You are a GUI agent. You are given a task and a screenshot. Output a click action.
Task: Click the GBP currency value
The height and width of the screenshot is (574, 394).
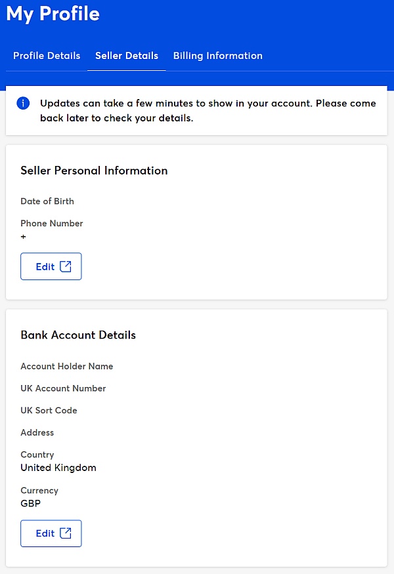point(30,503)
